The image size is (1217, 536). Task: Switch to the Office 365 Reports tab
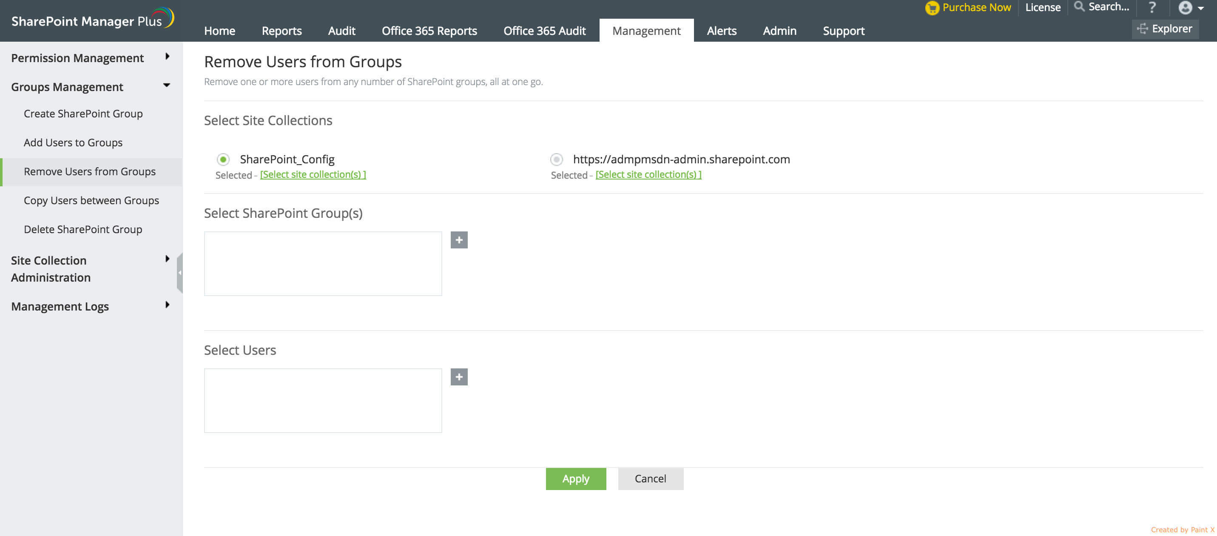point(429,31)
